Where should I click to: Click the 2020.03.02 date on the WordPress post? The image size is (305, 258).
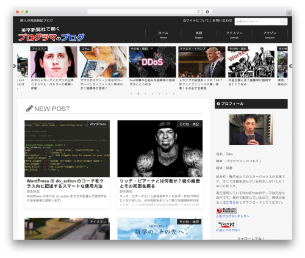[33, 192]
